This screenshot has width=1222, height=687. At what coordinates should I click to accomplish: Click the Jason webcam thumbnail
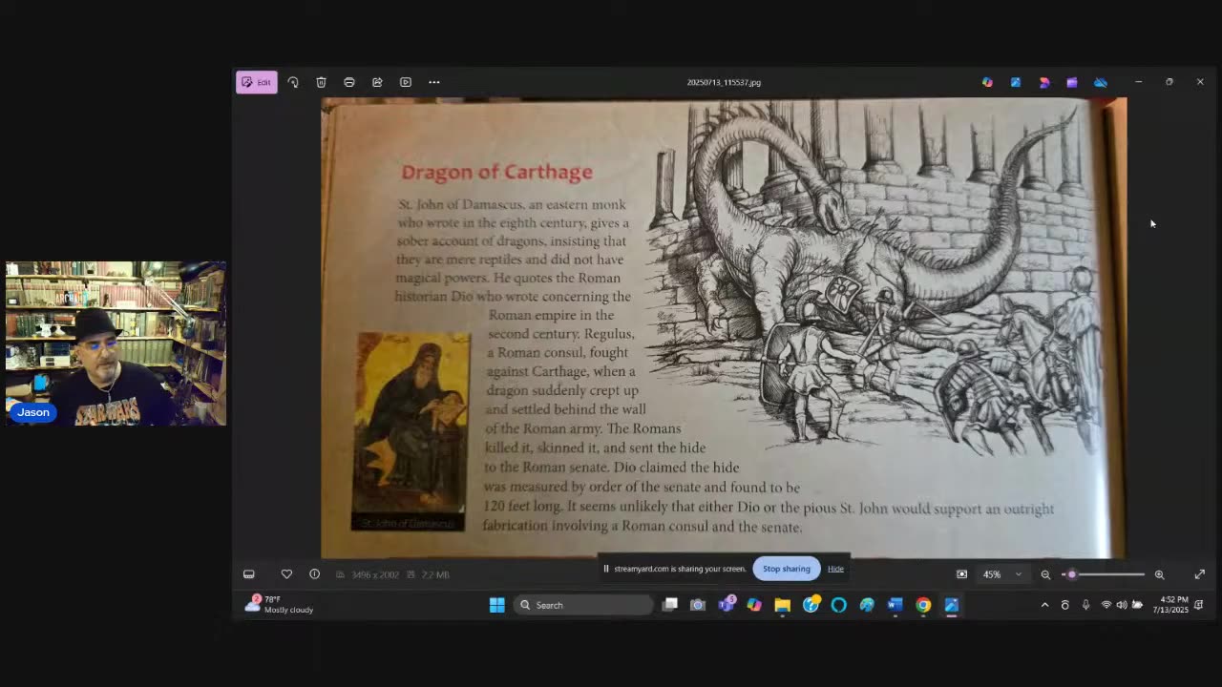[x=116, y=343]
